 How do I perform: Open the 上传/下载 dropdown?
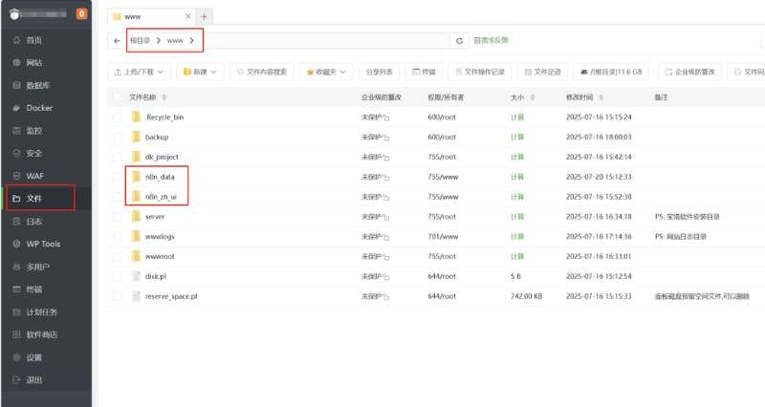pos(139,72)
